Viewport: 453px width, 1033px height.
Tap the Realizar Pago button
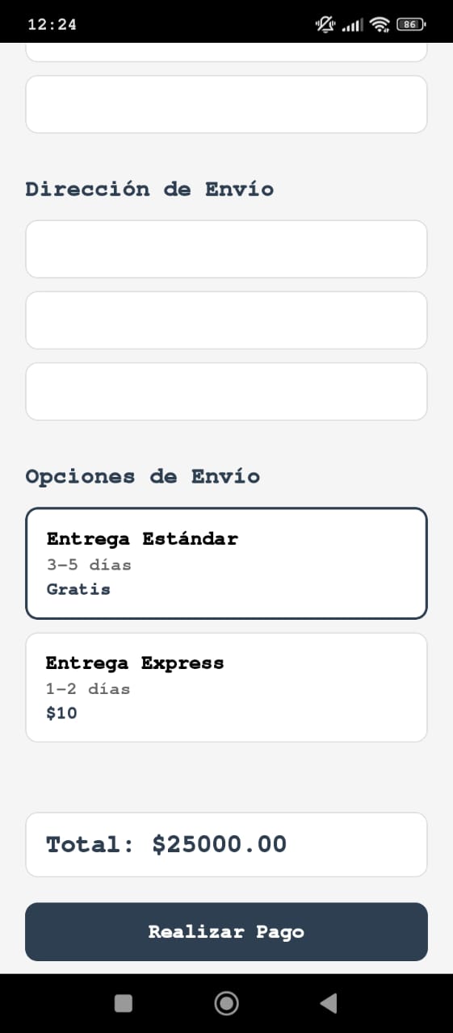(226, 932)
